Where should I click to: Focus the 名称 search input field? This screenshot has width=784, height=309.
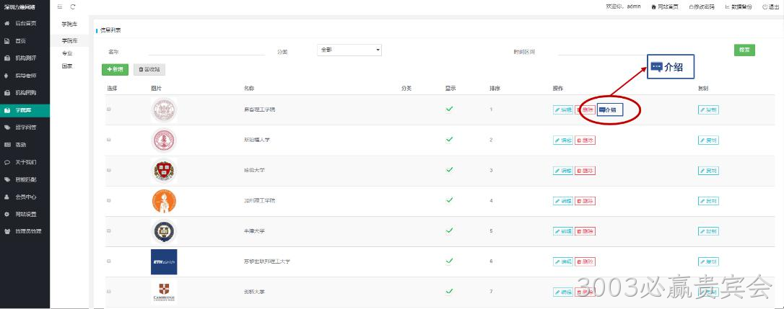tap(207, 51)
